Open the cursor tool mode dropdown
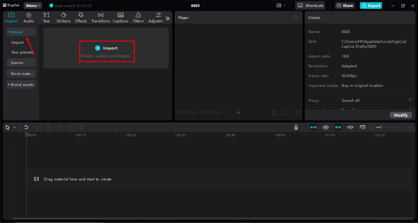Screen dimensions: 418x223 click(x=15, y=128)
